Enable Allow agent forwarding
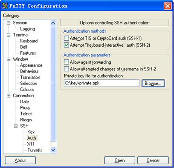174x168 pixels. [67, 62]
